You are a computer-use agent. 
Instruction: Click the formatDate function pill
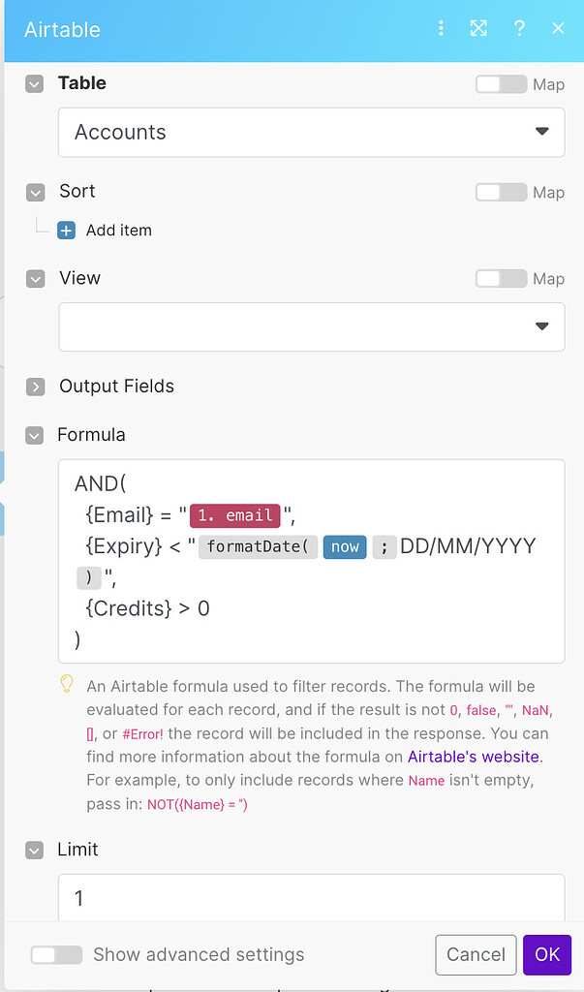coord(258,546)
